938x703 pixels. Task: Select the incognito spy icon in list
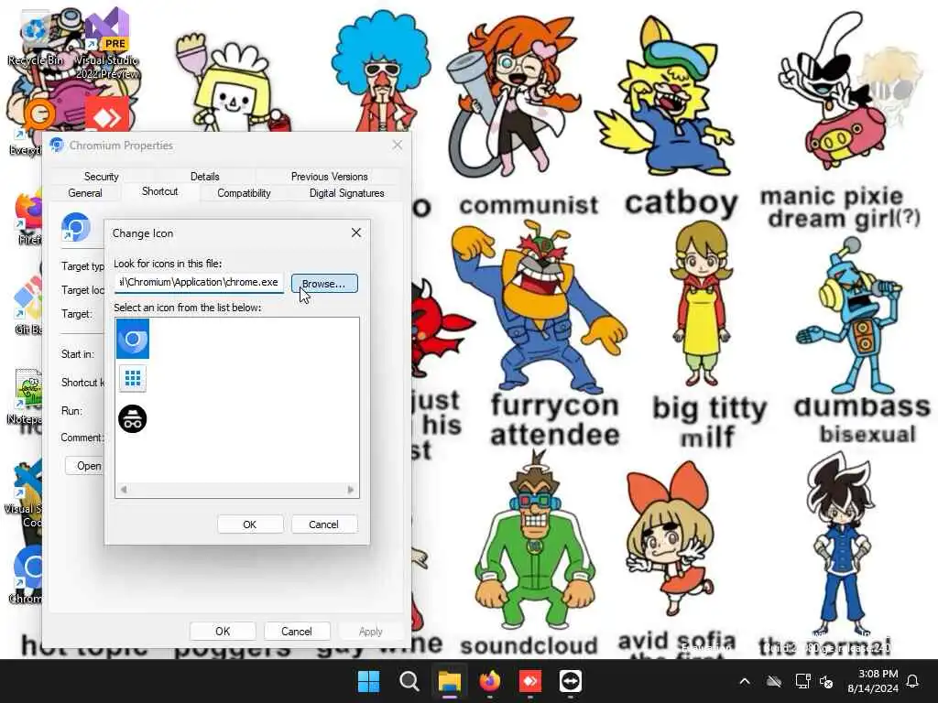coord(133,418)
